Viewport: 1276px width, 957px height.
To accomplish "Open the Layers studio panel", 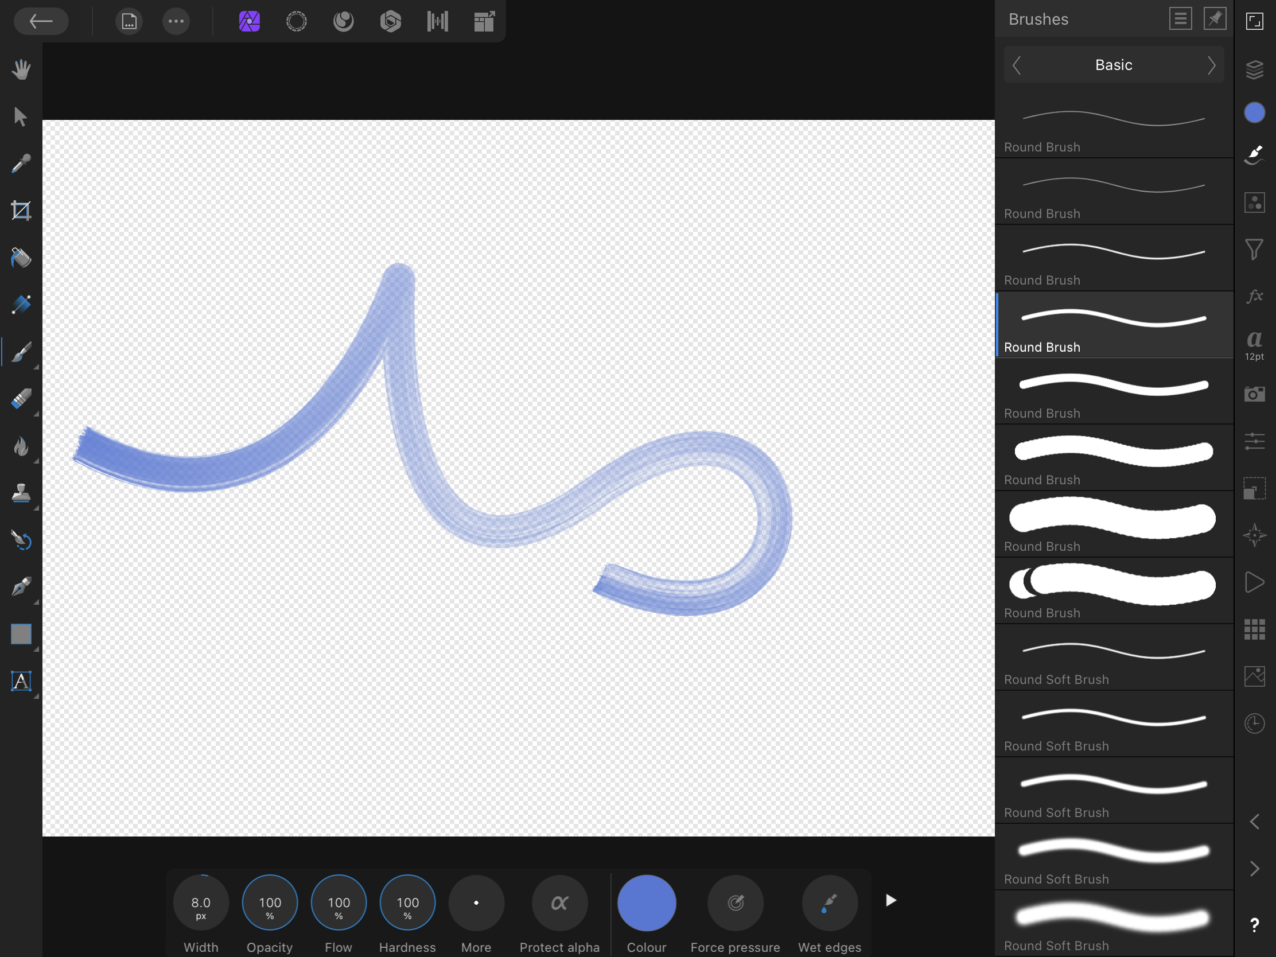I will click(1254, 70).
